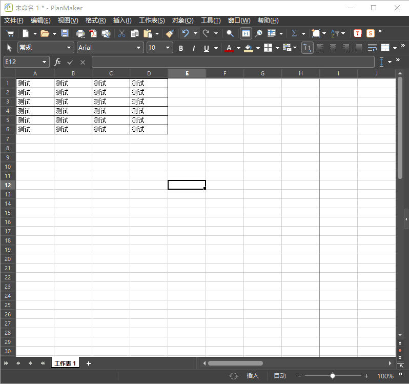Open the font size 10 dropdown

[x=168, y=48]
